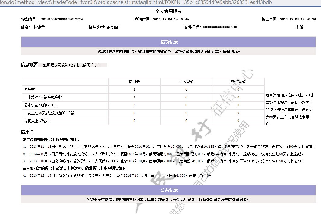
Task: Click the 个人信用报告 page title
Action: tap(168, 11)
